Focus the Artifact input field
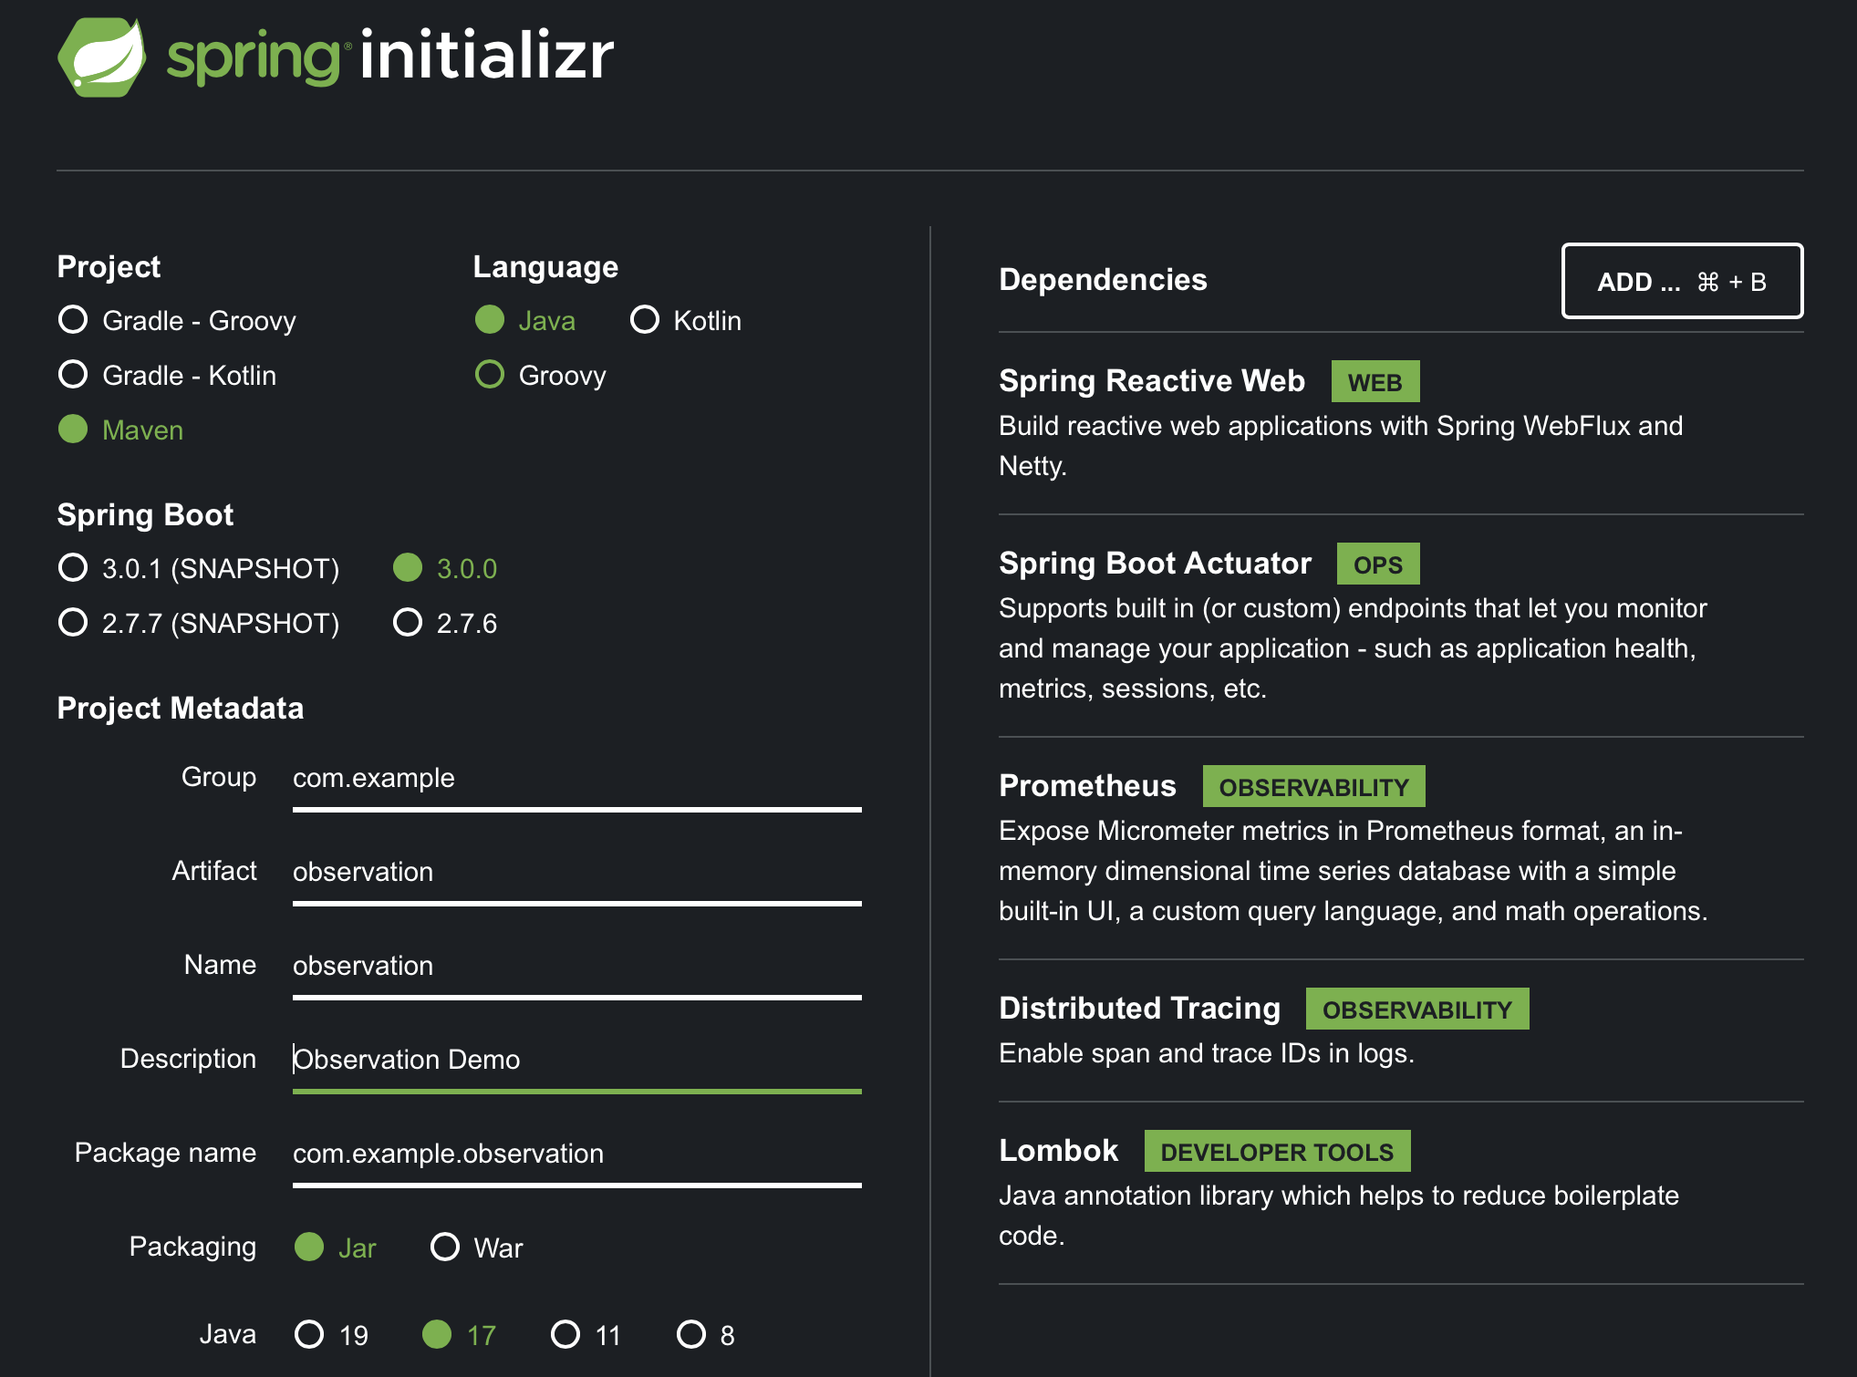Image resolution: width=1857 pixels, height=1377 pixels. coord(576,872)
